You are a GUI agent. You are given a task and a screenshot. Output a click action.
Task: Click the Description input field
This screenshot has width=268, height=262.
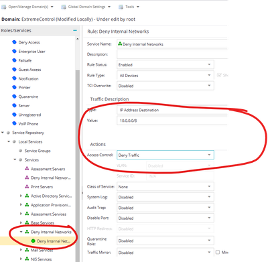[172, 54]
